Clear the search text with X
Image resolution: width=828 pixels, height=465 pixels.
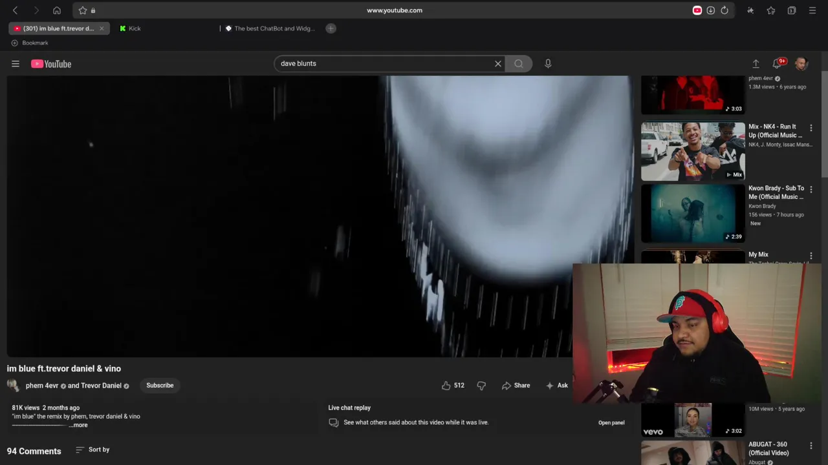click(x=498, y=64)
